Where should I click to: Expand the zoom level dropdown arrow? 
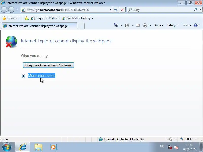196,139
